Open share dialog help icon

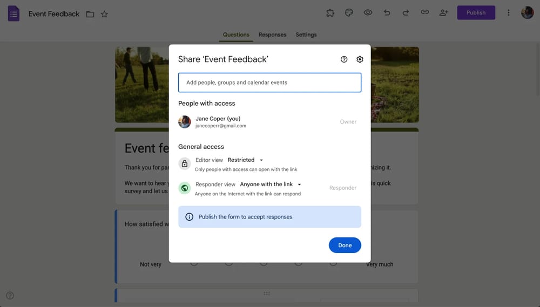(x=344, y=59)
